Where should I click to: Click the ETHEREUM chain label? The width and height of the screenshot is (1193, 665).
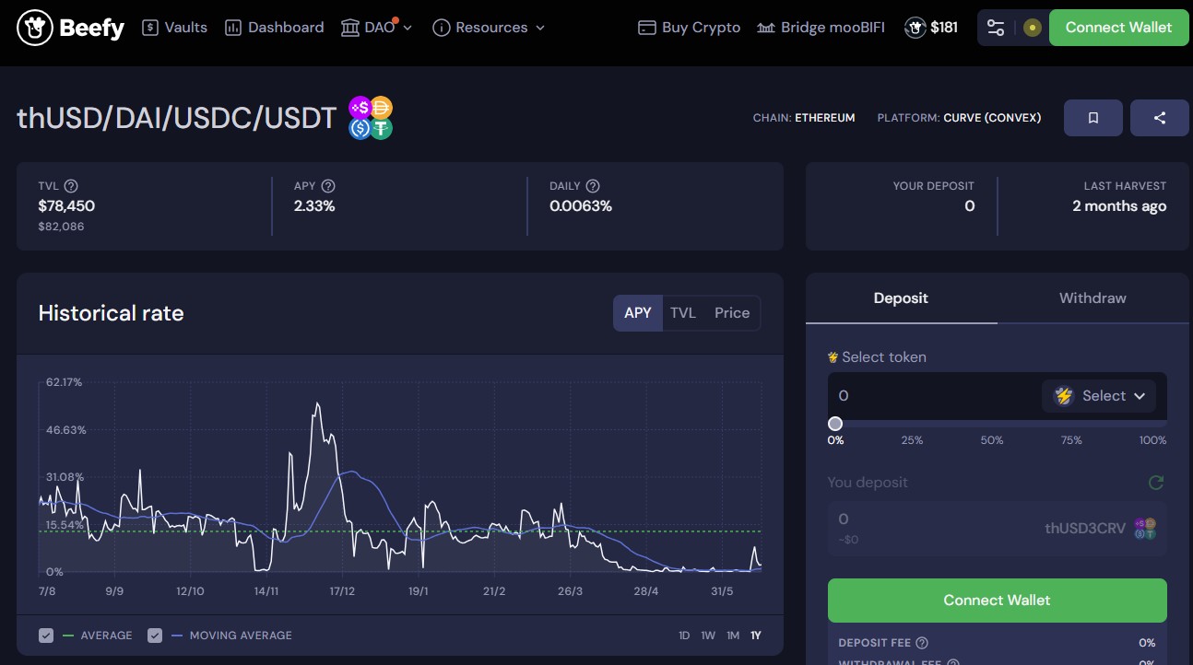point(825,118)
